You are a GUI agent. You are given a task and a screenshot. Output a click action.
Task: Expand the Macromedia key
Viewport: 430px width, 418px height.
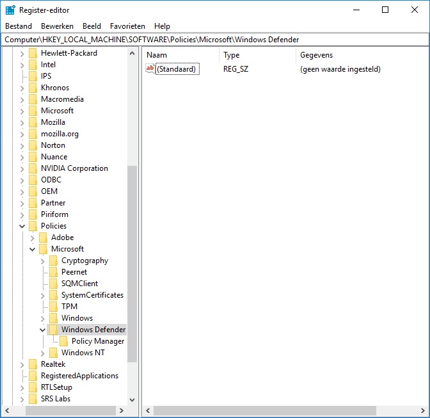(x=22, y=99)
